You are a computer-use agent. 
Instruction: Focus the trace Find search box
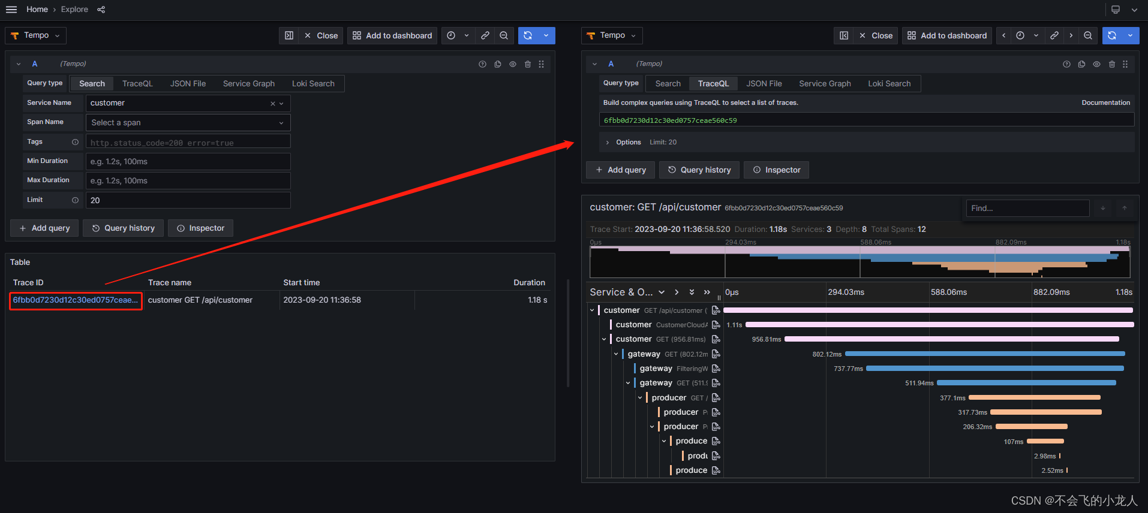pyautogui.click(x=1027, y=208)
